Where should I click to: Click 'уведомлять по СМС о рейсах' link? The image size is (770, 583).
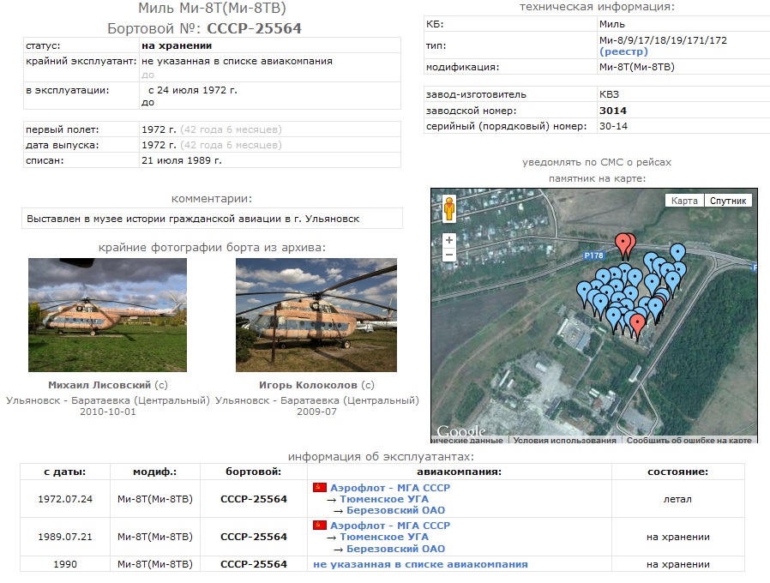click(596, 162)
